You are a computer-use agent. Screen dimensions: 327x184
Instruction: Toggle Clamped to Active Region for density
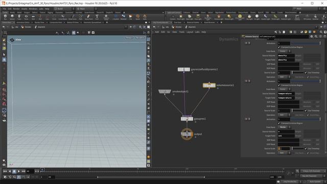point(279,47)
